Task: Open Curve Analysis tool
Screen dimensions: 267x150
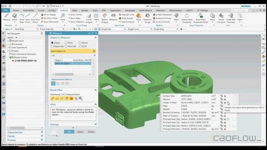Action: tap(89, 18)
